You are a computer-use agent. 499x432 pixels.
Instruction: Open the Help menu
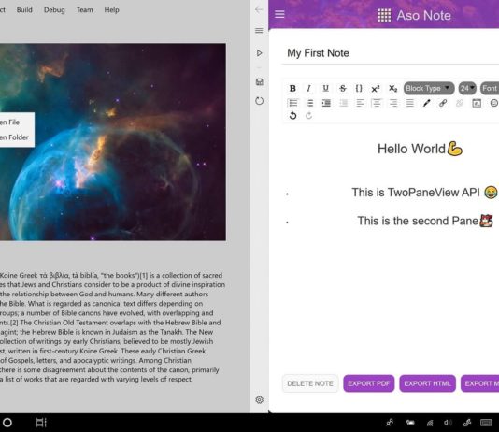click(x=112, y=10)
